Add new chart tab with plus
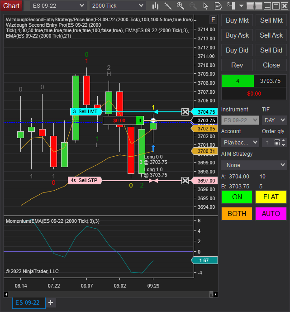 tap(51, 302)
